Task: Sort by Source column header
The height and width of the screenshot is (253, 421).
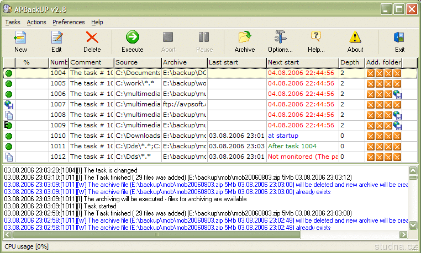Action: pyautogui.click(x=138, y=62)
